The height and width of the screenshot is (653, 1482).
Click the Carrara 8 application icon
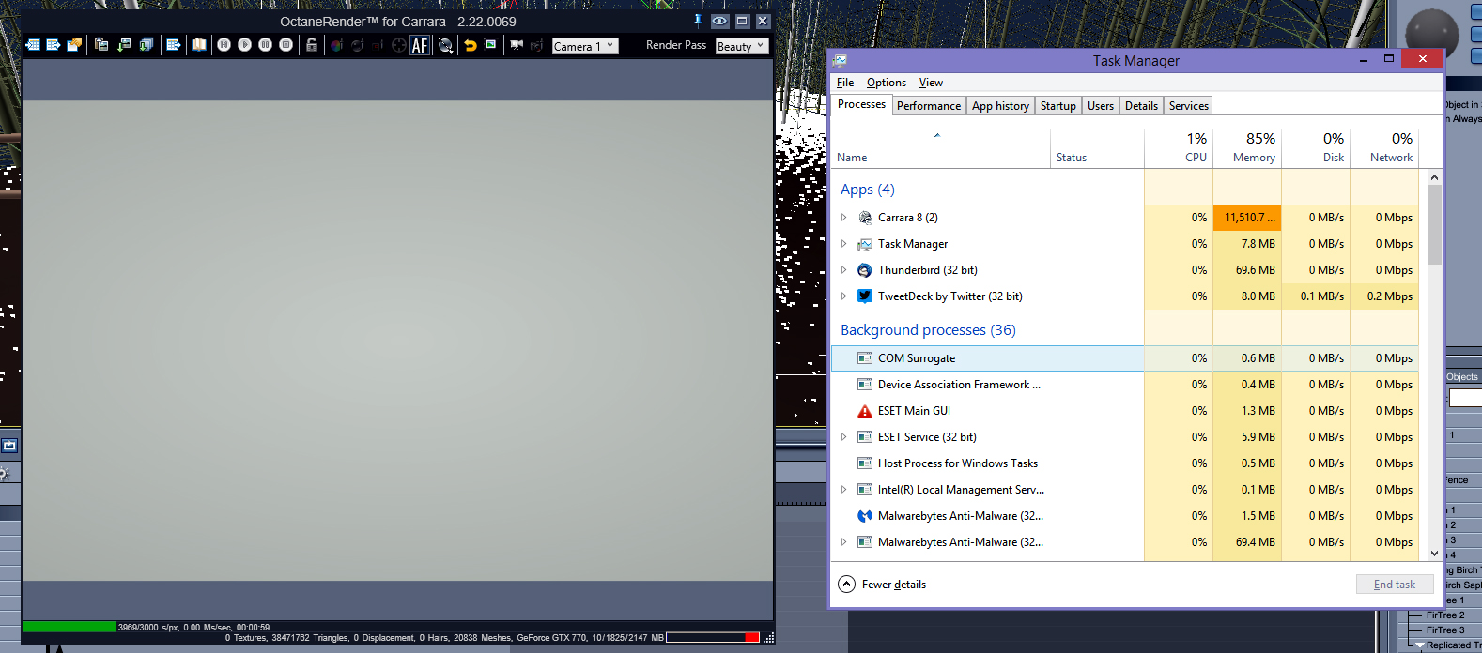point(865,218)
